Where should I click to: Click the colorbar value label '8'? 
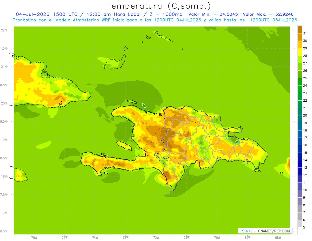[x=304, y=205]
